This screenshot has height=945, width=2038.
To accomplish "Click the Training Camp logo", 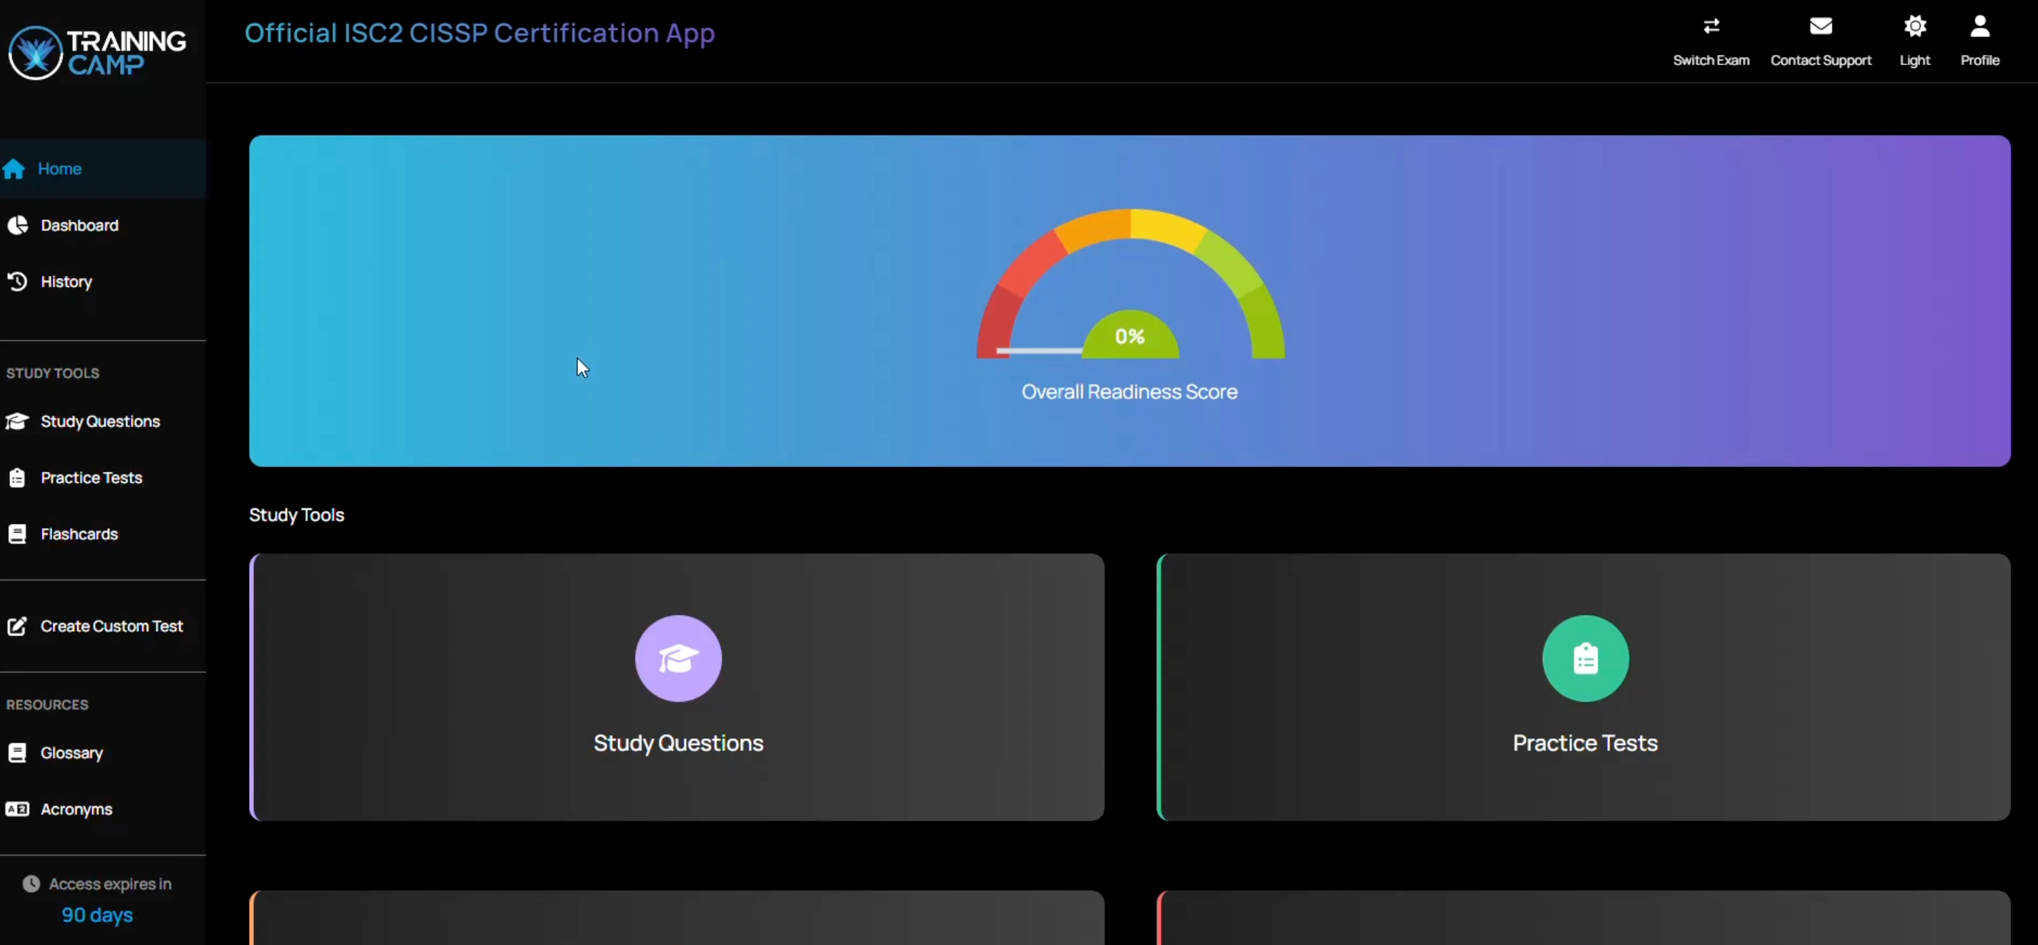I will pyautogui.click(x=98, y=52).
